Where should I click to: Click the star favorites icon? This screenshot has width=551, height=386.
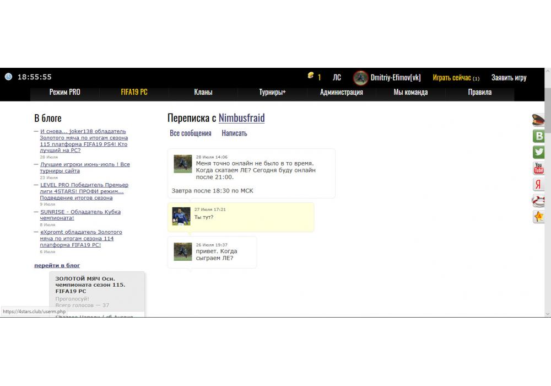pyautogui.click(x=539, y=217)
